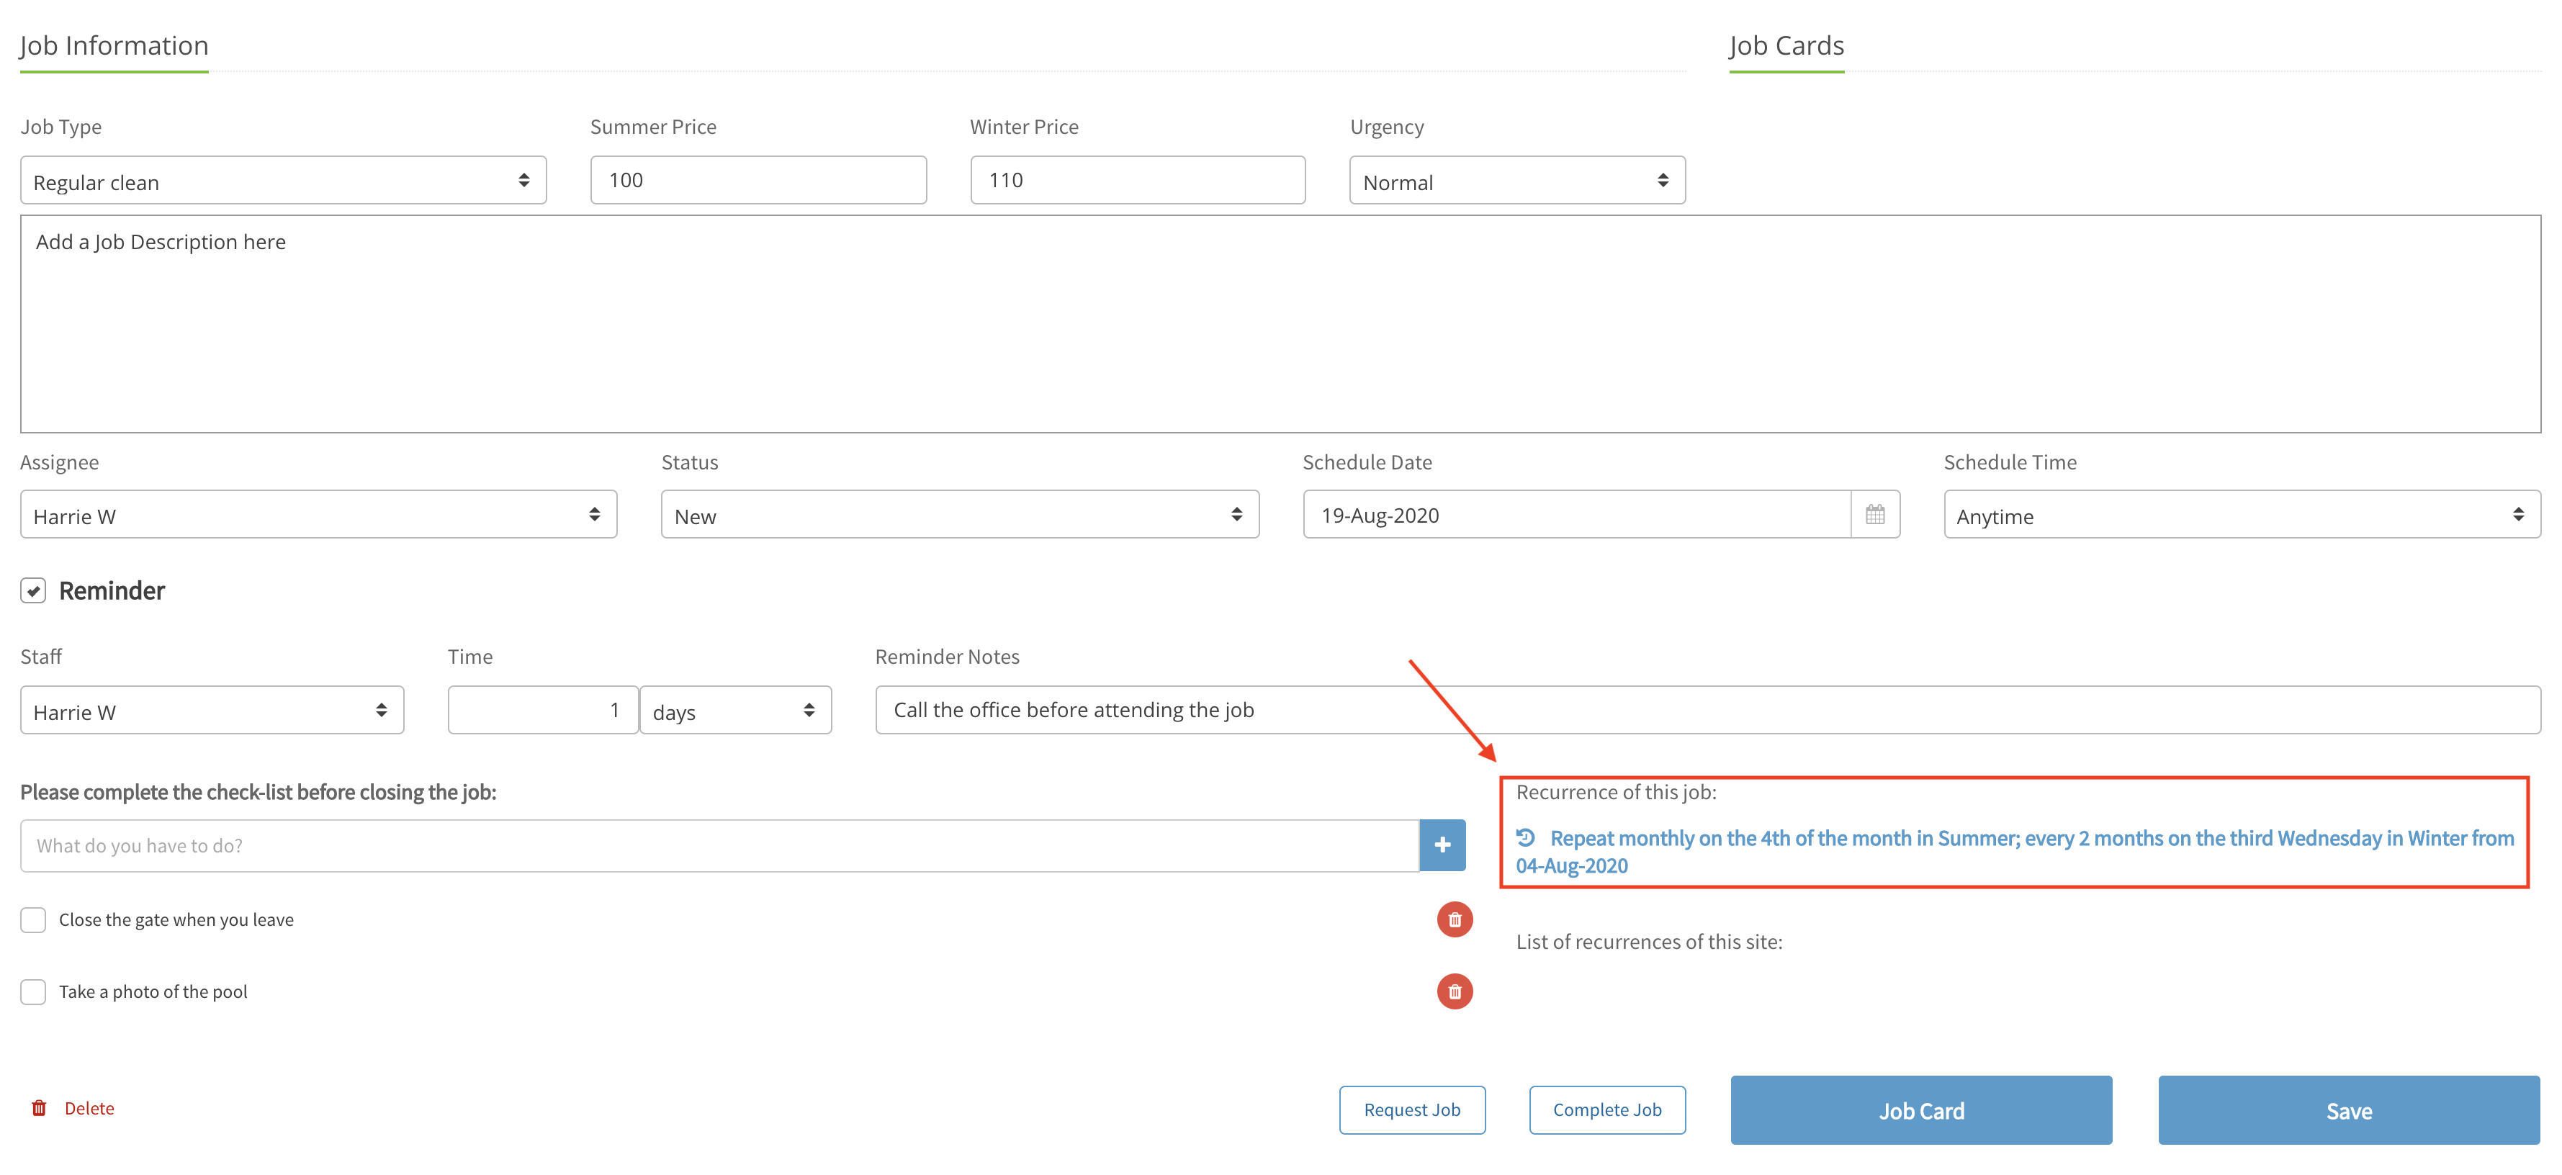Open the Schedule Time dropdown
This screenshot has height=1175, width=2562.
tap(2242, 515)
